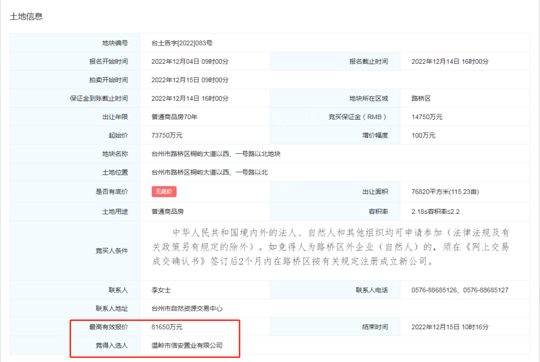Viewport: 540px width, 362px height.
Task: Click the bidder conditions paragraph text
Action: (334, 247)
